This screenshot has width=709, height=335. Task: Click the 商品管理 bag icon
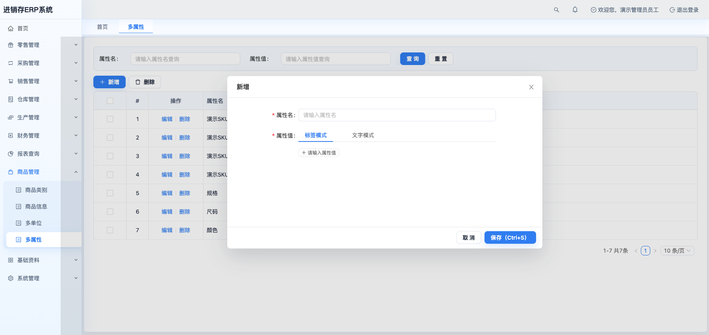[x=11, y=172]
